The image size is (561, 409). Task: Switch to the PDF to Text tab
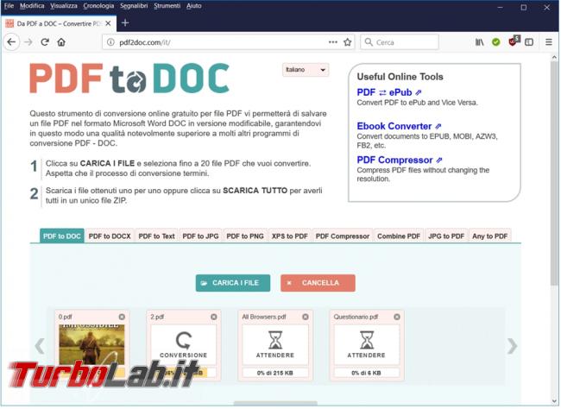pos(156,236)
